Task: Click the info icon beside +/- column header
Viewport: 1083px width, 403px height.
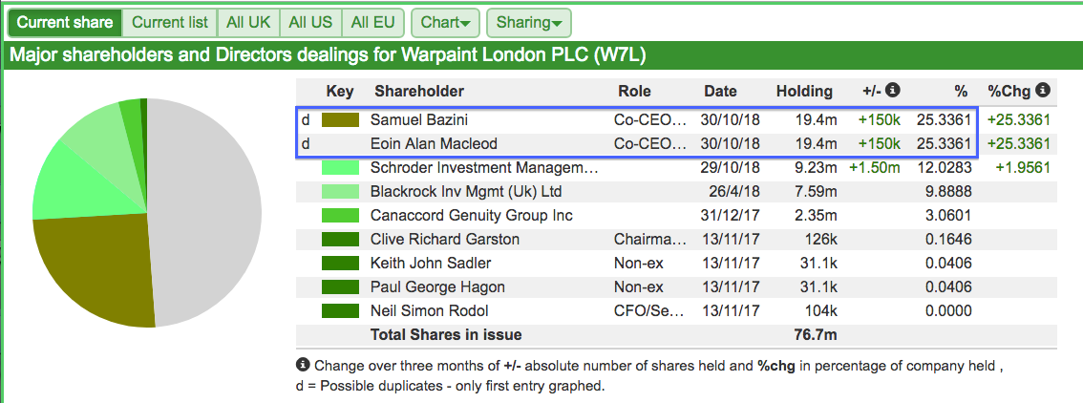Action: 893,90
